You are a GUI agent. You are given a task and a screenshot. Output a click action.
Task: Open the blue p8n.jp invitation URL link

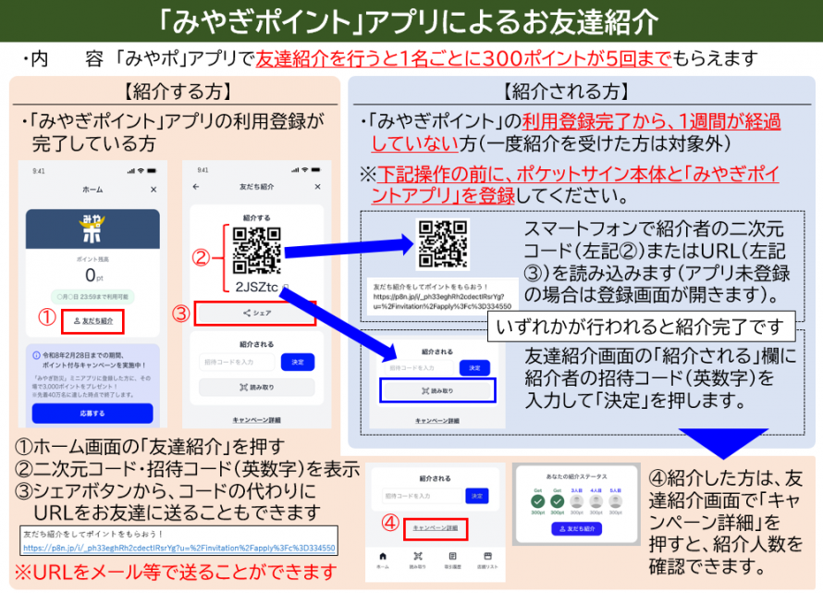179,548
